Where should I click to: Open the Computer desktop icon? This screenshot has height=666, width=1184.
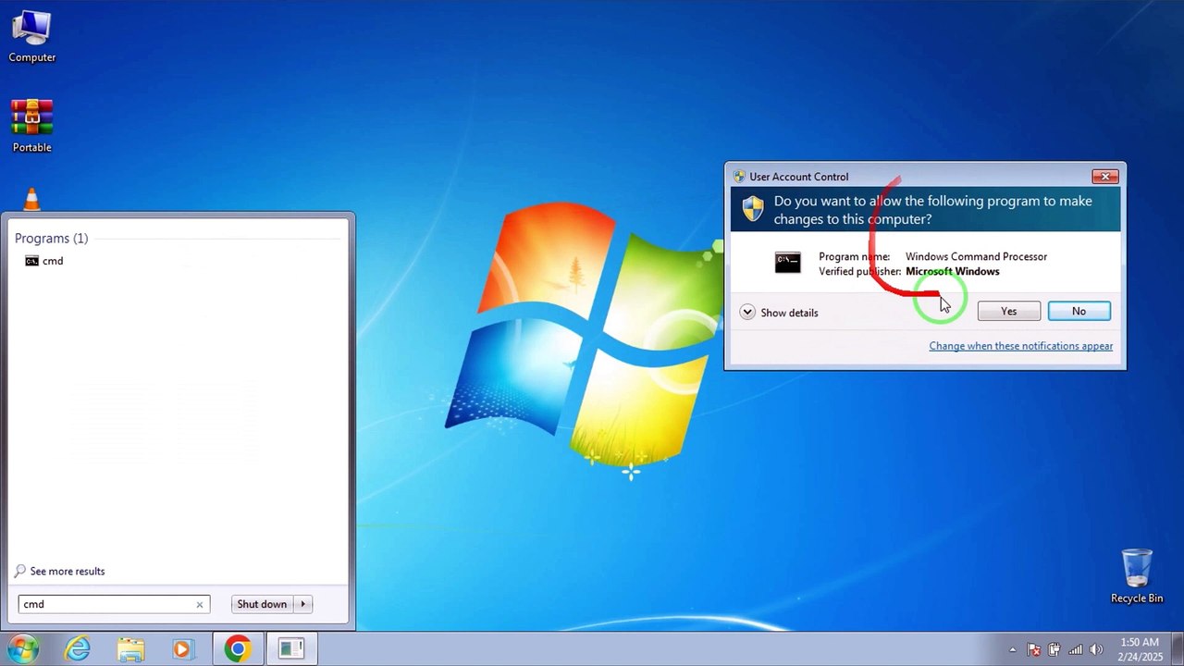[31, 37]
